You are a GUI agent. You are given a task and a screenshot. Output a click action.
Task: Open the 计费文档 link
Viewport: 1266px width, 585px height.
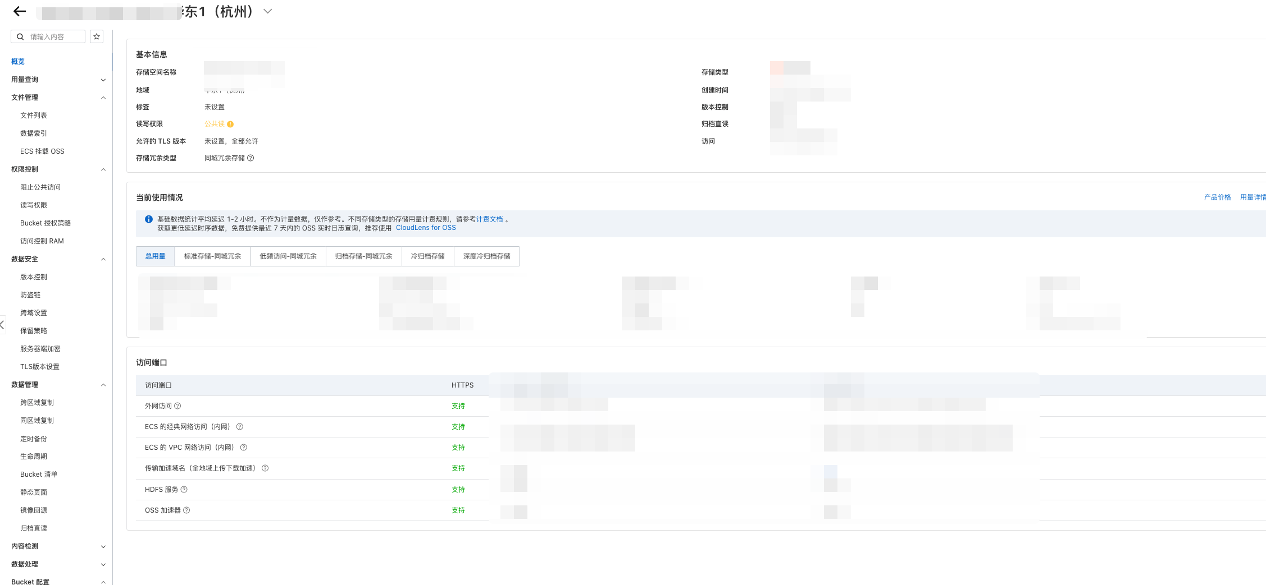coord(490,219)
